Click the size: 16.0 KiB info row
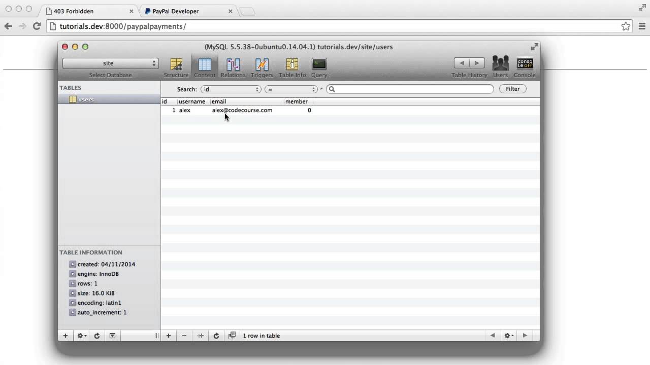This screenshot has width=650, height=365. [92, 293]
